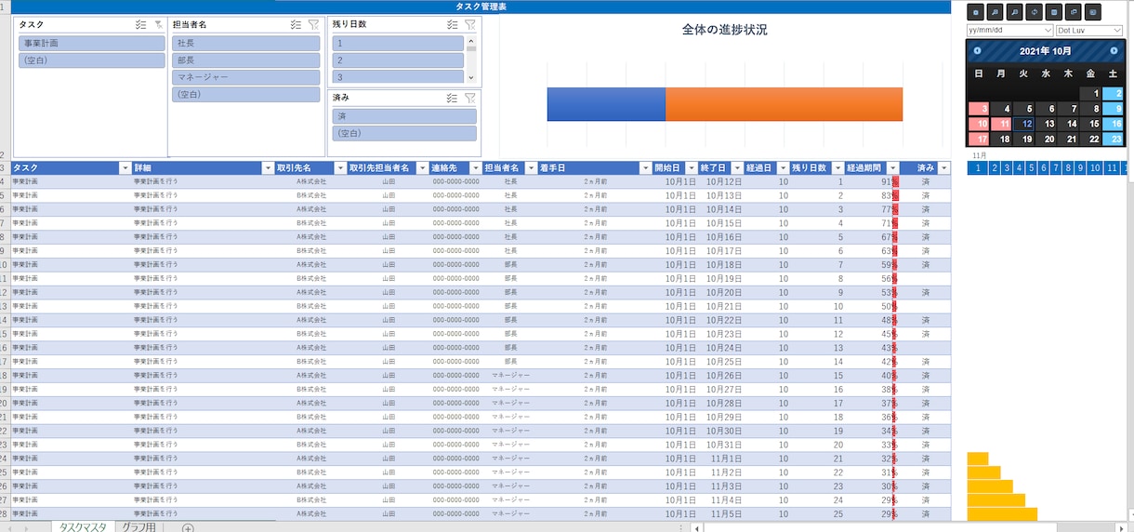Select 済 in the 済み slicer
Viewport: 1134px width, 532px height.
click(x=404, y=116)
